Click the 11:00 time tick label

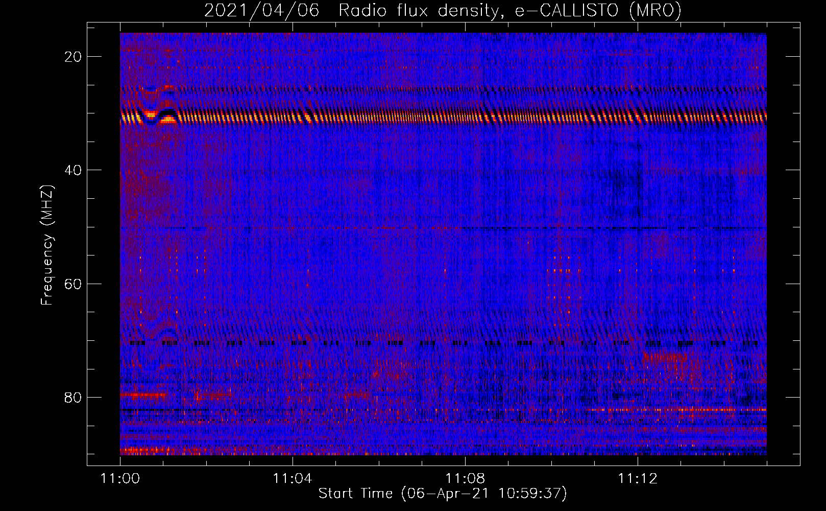tap(120, 479)
